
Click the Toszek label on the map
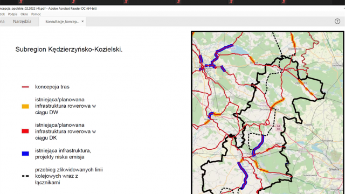[308, 124]
